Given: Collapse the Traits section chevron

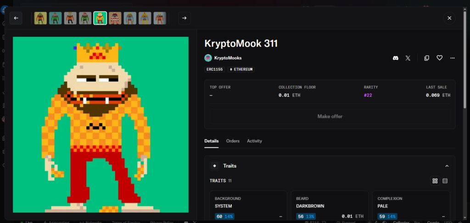Looking at the screenshot, I should point(447,166).
